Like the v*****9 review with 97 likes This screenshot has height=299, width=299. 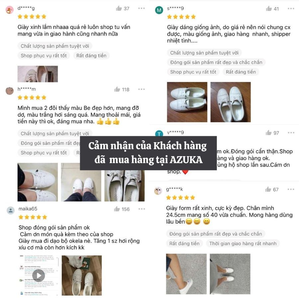pos(269,133)
